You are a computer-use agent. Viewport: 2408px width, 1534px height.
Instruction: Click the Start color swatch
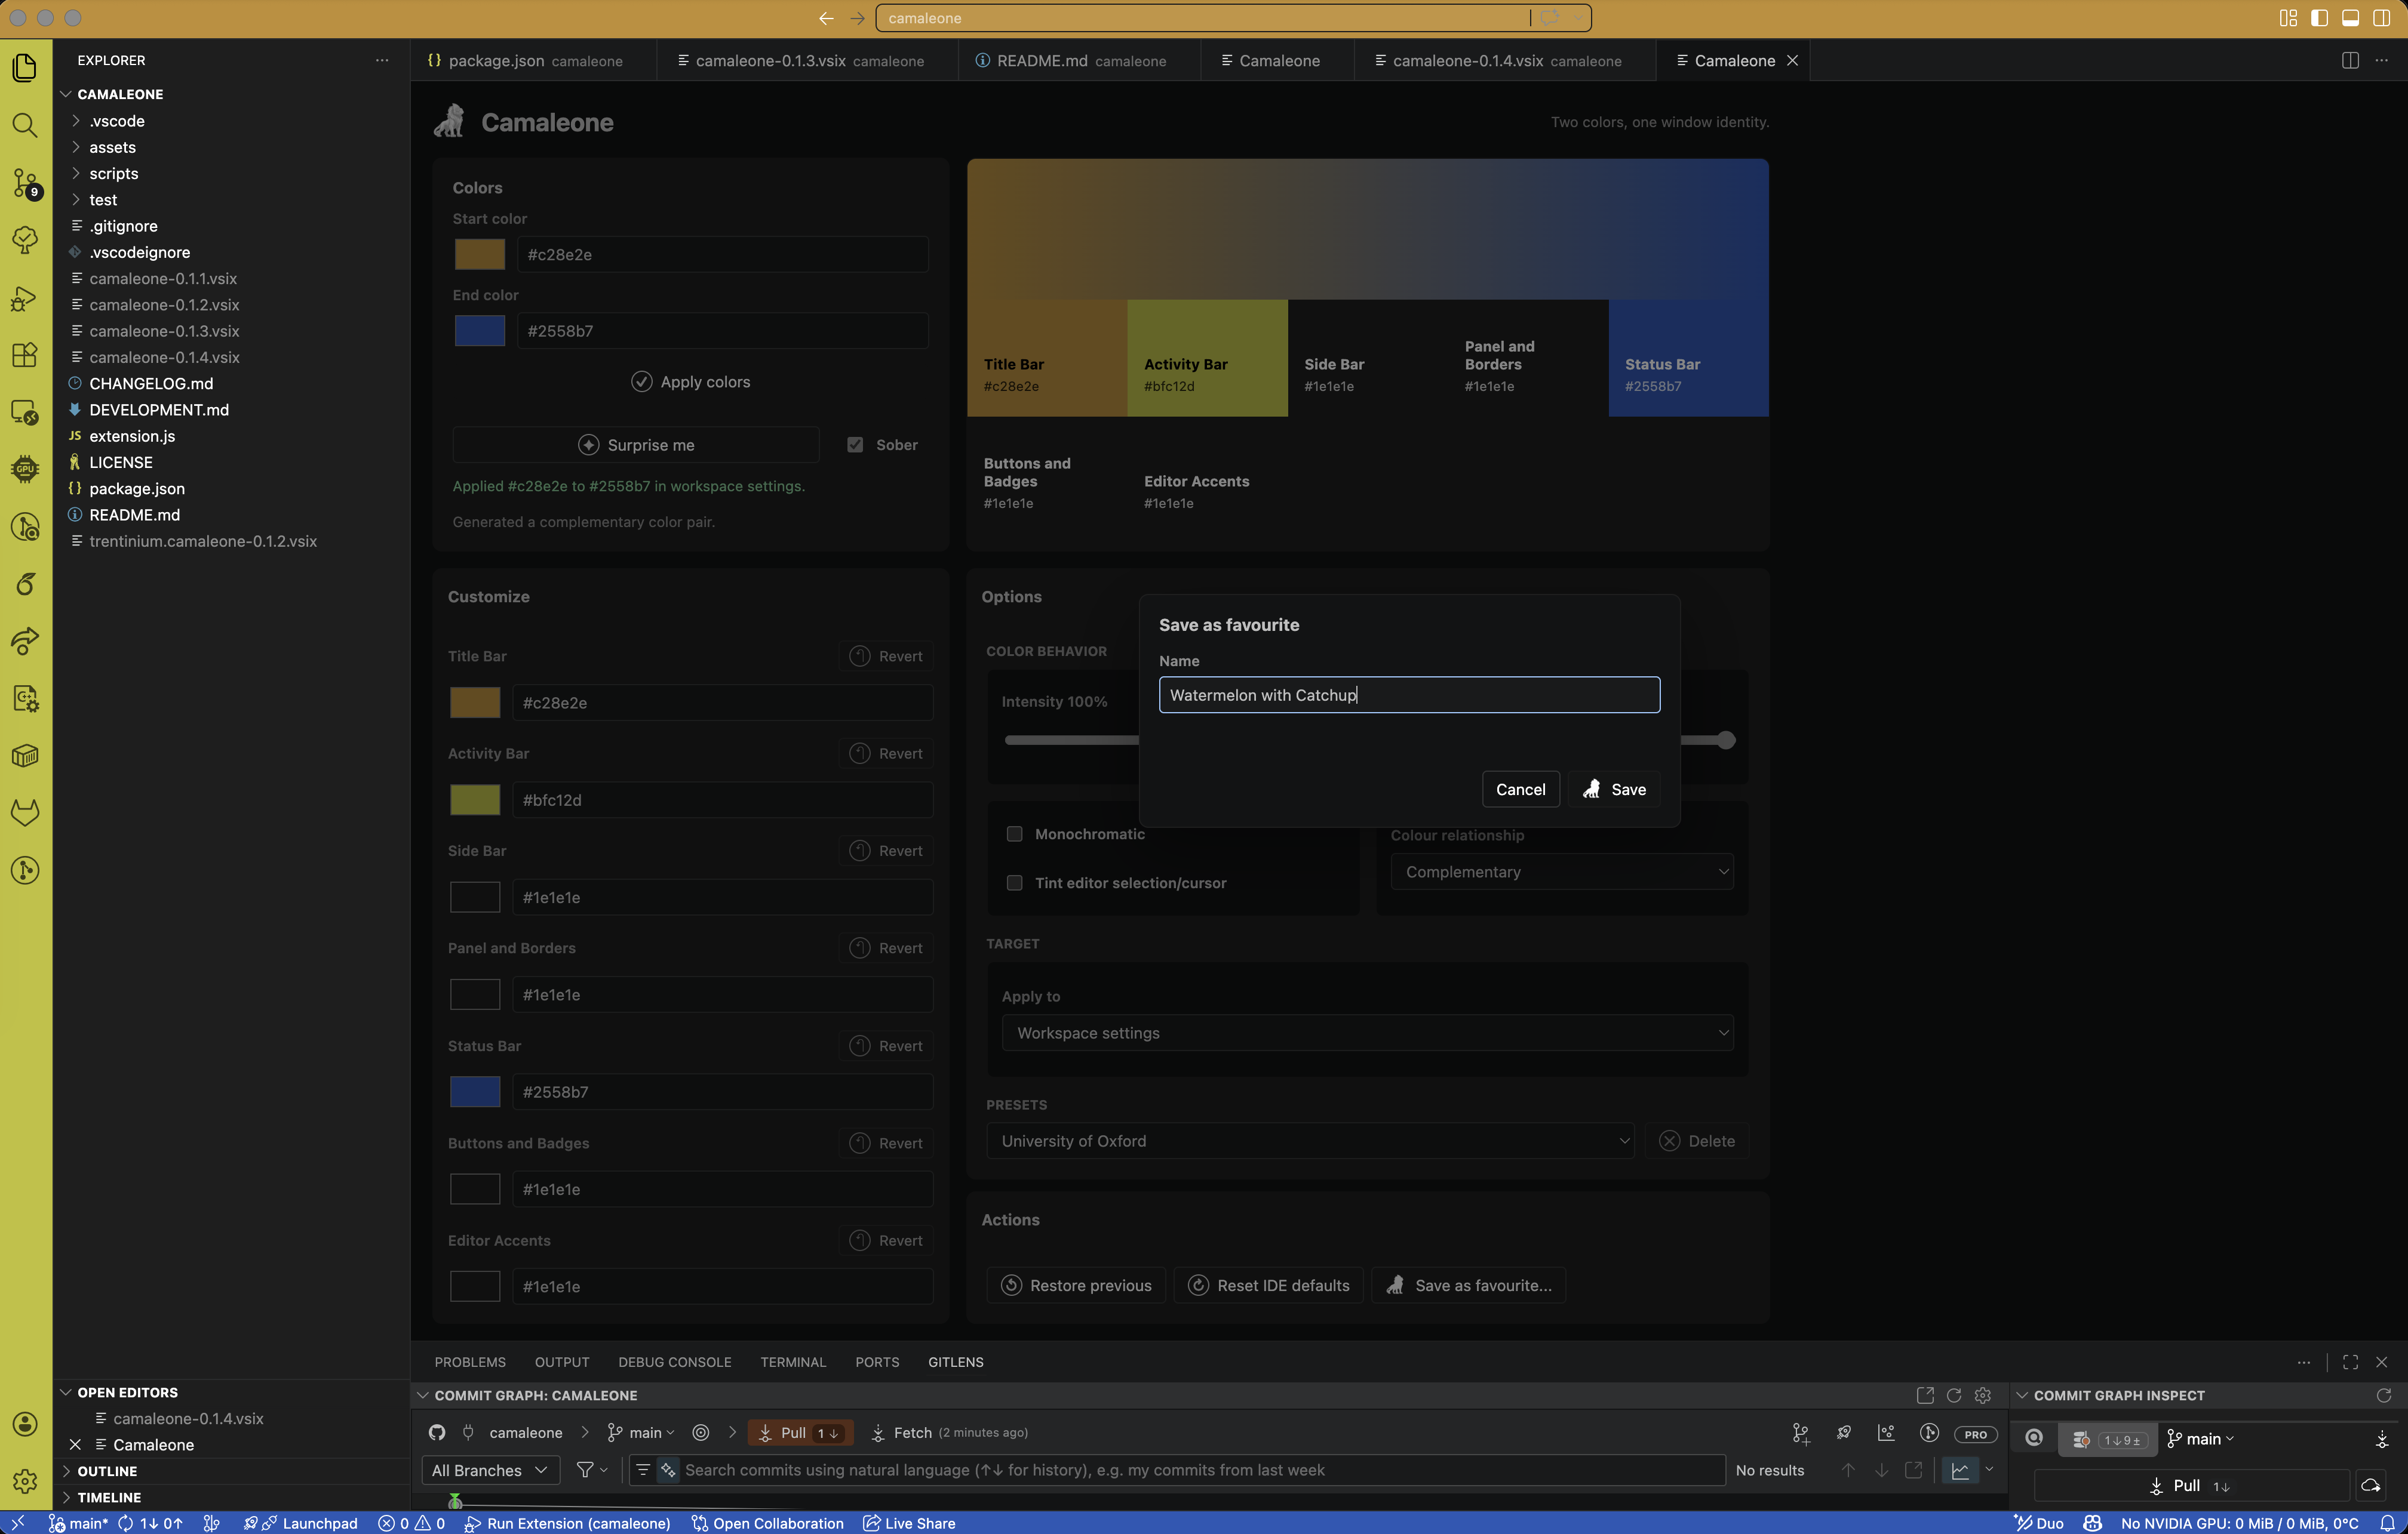(x=480, y=254)
